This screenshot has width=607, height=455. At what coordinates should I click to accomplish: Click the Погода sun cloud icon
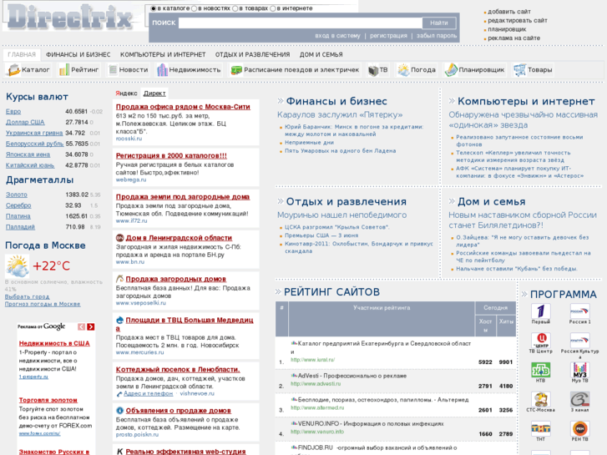[x=403, y=70]
